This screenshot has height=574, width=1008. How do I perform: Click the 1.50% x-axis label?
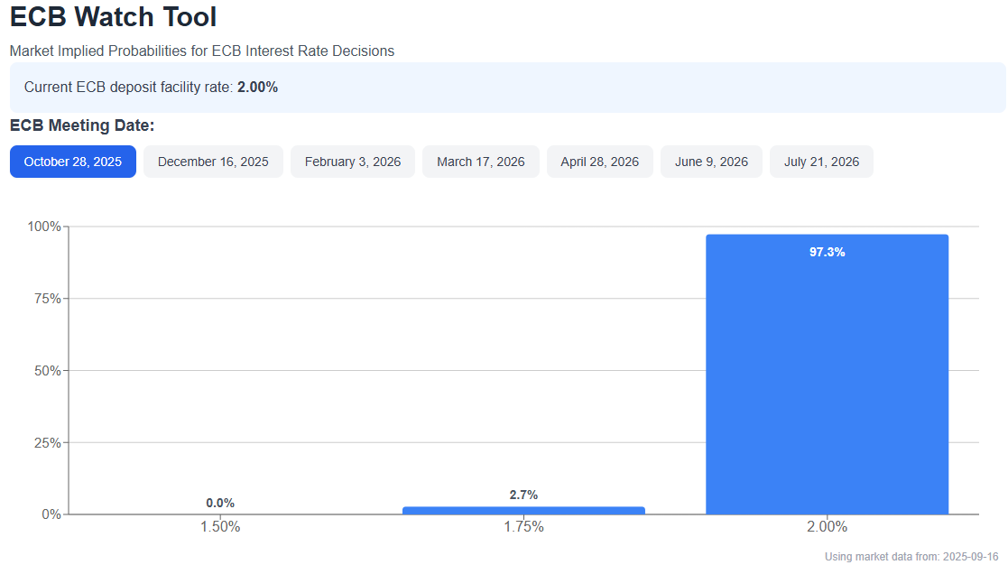click(x=220, y=527)
